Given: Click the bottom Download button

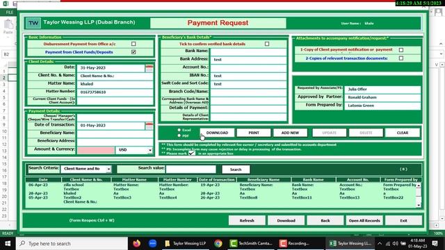Looking at the screenshot, I should pos(286,221).
